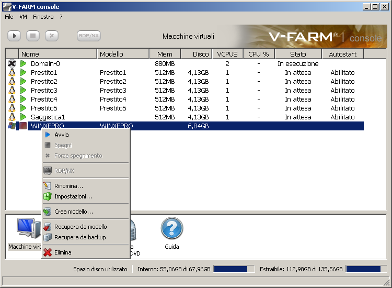This screenshot has height=288, width=392.
Task: Open the Guida help icon
Action: tap(172, 228)
